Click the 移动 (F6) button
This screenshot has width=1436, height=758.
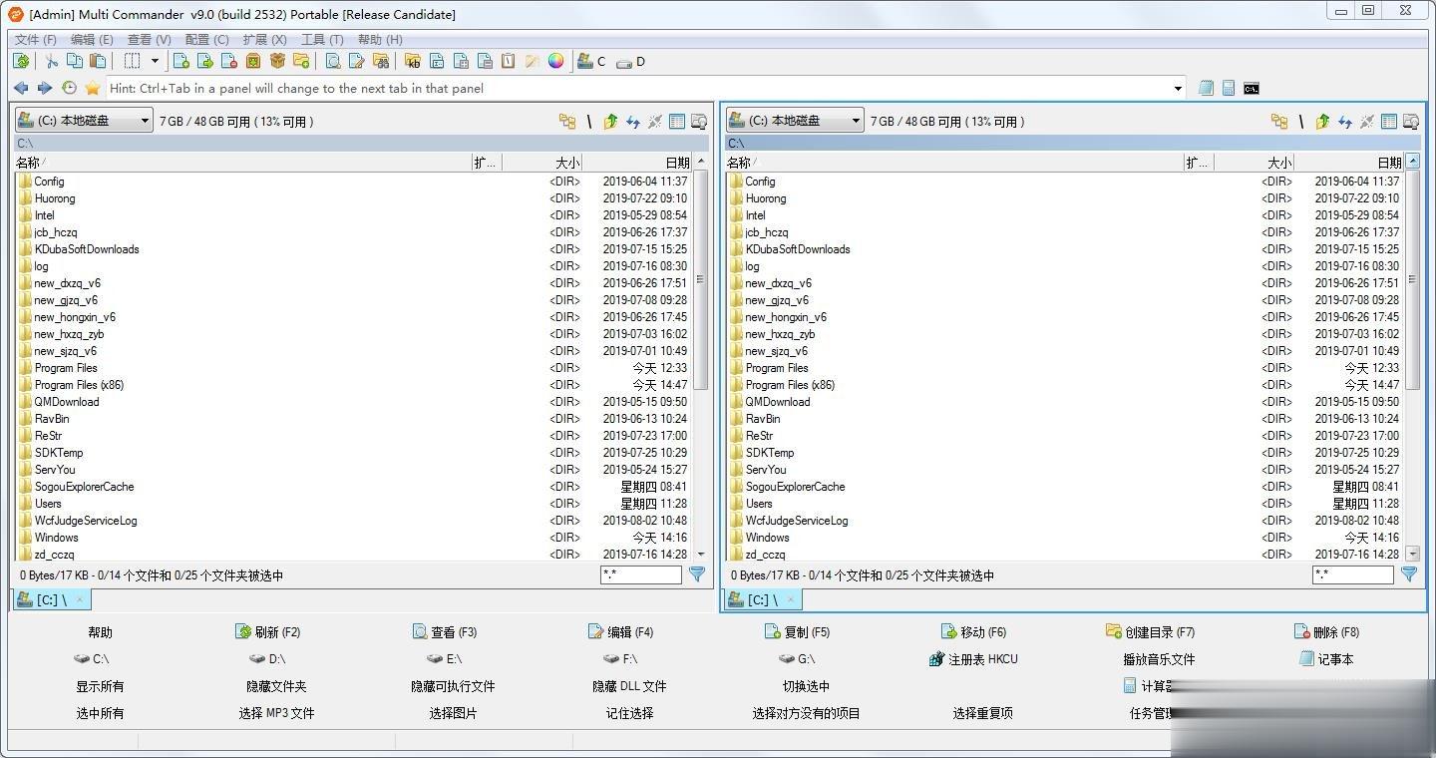click(x=973, y=632)
